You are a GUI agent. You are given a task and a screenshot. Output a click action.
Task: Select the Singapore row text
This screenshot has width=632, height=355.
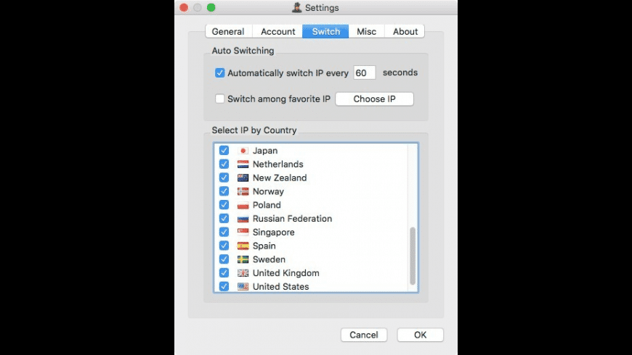(x=273, y=232)
